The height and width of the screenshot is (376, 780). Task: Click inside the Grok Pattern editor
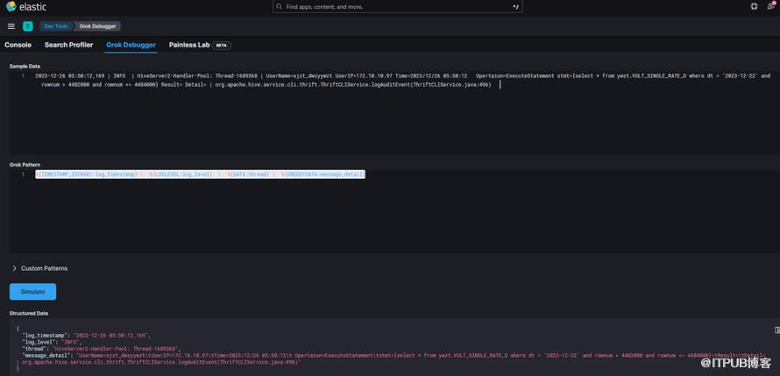point(394,210)
